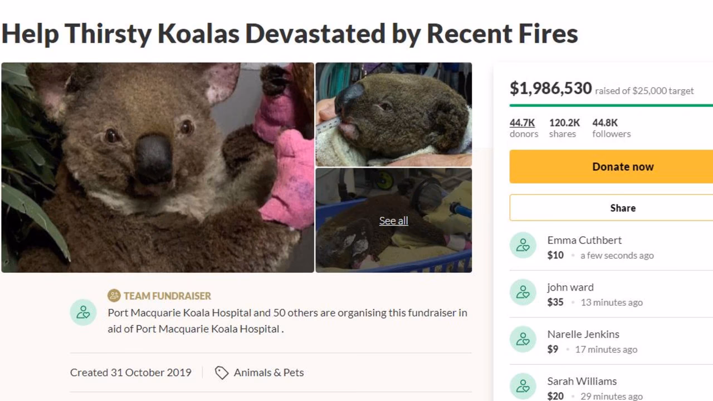Open the top-right koala thumbnail
713x401 pixels.
pos(393,113)
